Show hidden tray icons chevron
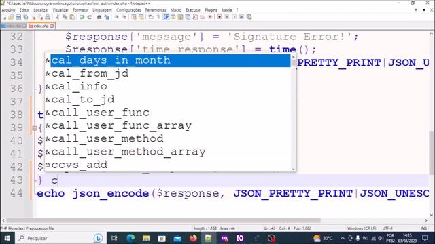The height and width of the screenshot is (244, 435). [x=343, y=238]
